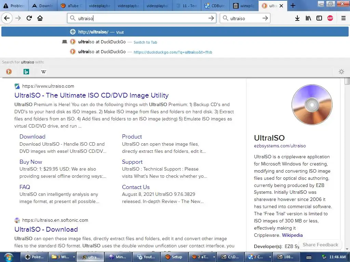
Task: Switch to the 11 - Tex tab
Action: (187, 6)
